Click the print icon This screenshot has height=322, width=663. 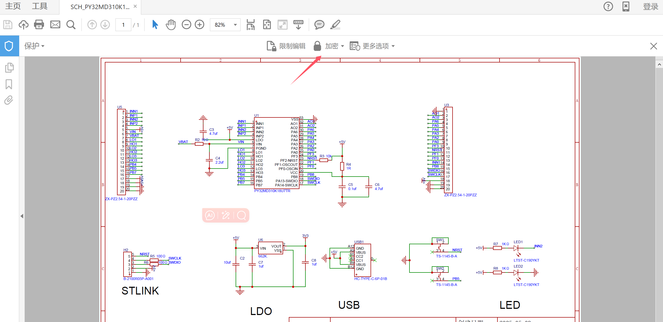[x=39, y=25]
